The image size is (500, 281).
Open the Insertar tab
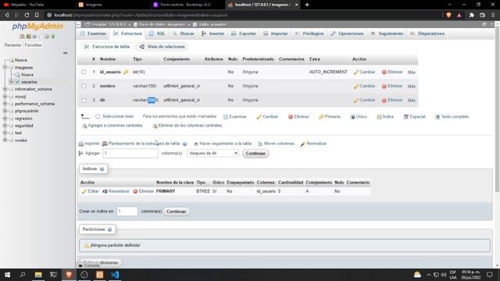tap(212, 34)
